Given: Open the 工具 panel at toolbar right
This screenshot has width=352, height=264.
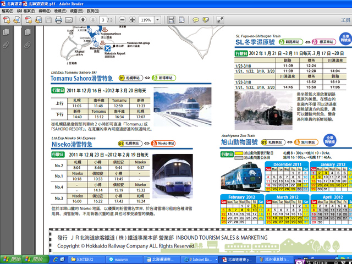Looking at the screenshot, I should click(345, 20).
